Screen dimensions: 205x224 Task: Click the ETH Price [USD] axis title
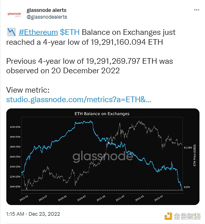point(194,156)
